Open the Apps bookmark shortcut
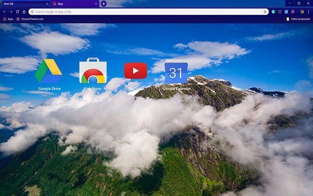Screen dimensions: 313x196 [x=8, y=19]
